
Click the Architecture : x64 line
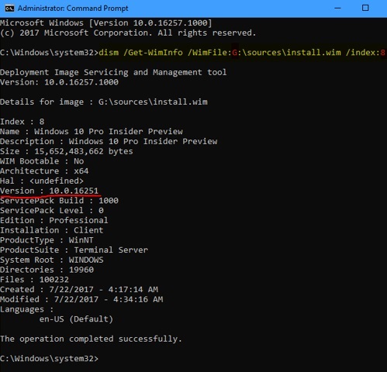[x=44, y=171]
